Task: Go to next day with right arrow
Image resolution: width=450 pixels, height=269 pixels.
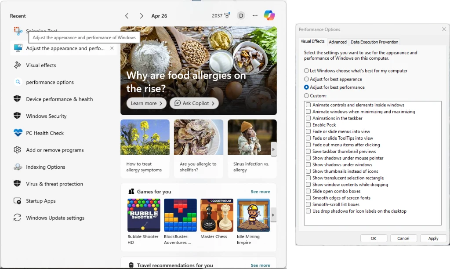Action: [x=141, y=16]
